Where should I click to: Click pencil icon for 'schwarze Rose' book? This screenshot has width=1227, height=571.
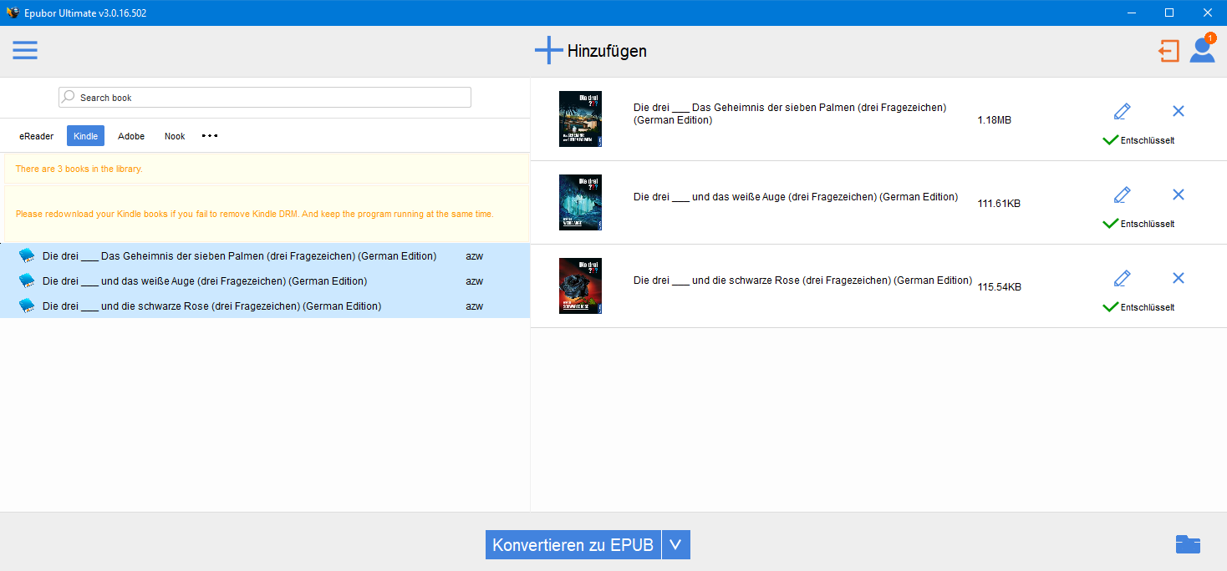click(1122, 278)
